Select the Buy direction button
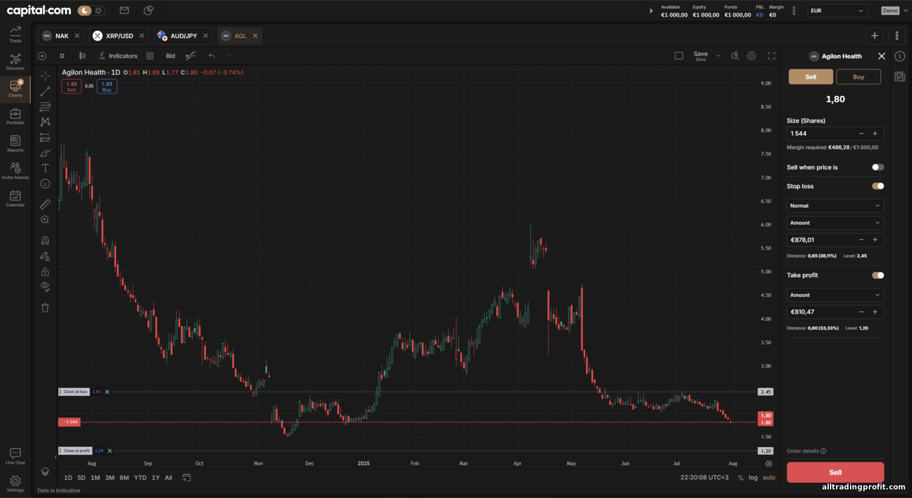 [x=858, y=77]
